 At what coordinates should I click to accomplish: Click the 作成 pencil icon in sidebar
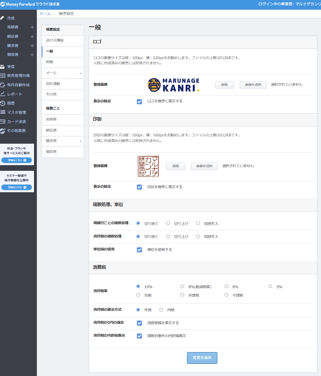[3, 18]
